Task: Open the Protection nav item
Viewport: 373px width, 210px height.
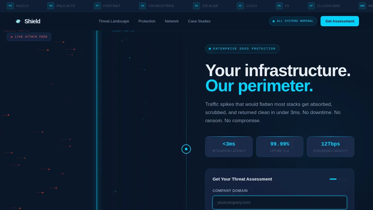Action: coord(147,21)
